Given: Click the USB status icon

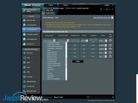Looking at the screenshot, I should coord(110,9).
